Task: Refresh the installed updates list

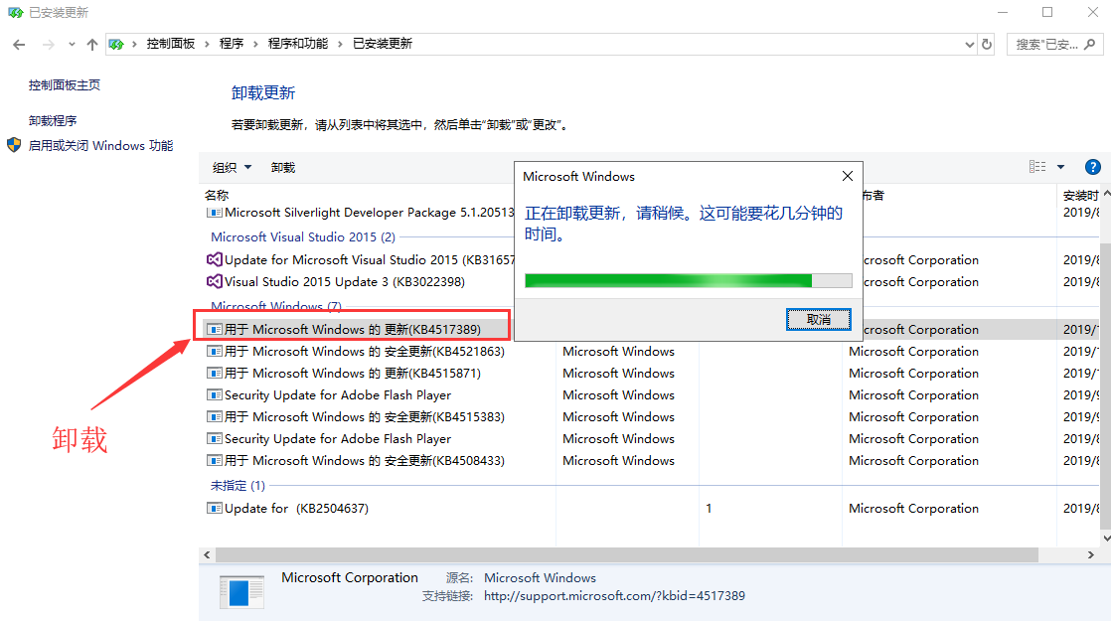Action: pyautogui.click(x=987, y=45)
